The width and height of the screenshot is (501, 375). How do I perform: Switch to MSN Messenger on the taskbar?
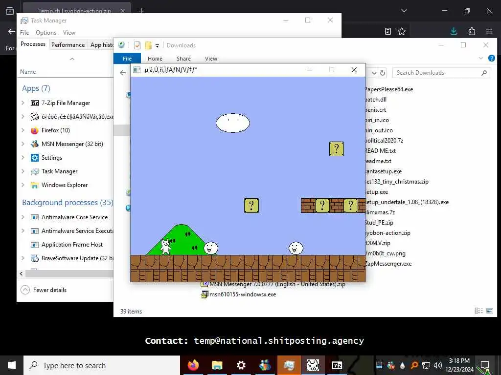[x=265, y=365]
